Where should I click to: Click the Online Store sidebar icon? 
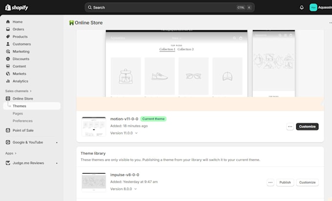pos(8,99)
